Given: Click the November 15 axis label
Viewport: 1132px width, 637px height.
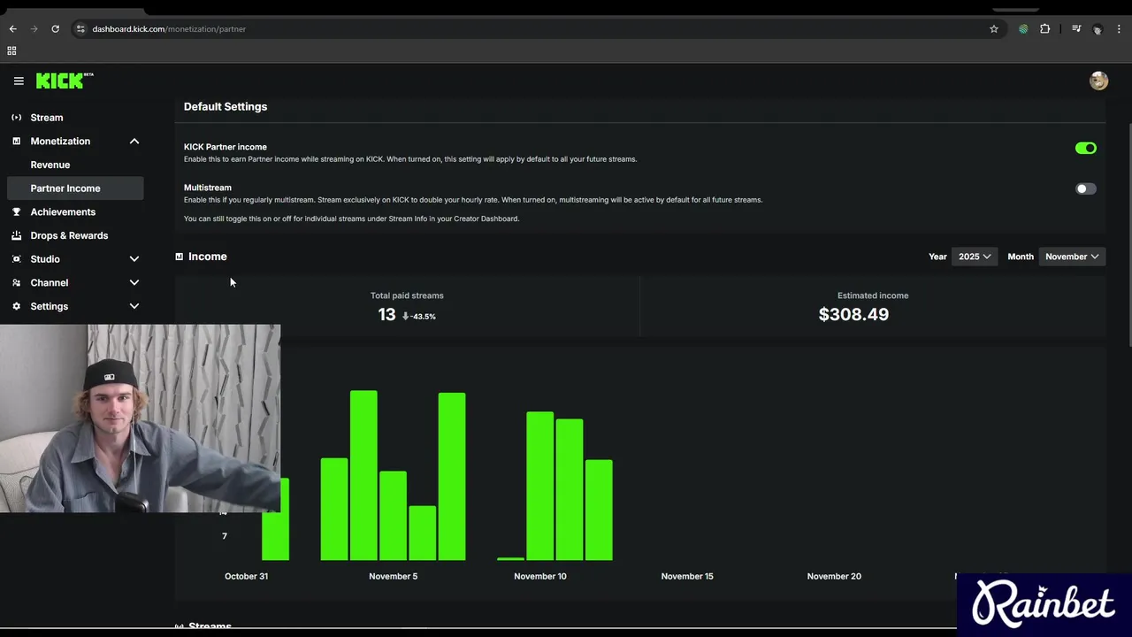Looking at the screenshot, I should coord(687,576).
